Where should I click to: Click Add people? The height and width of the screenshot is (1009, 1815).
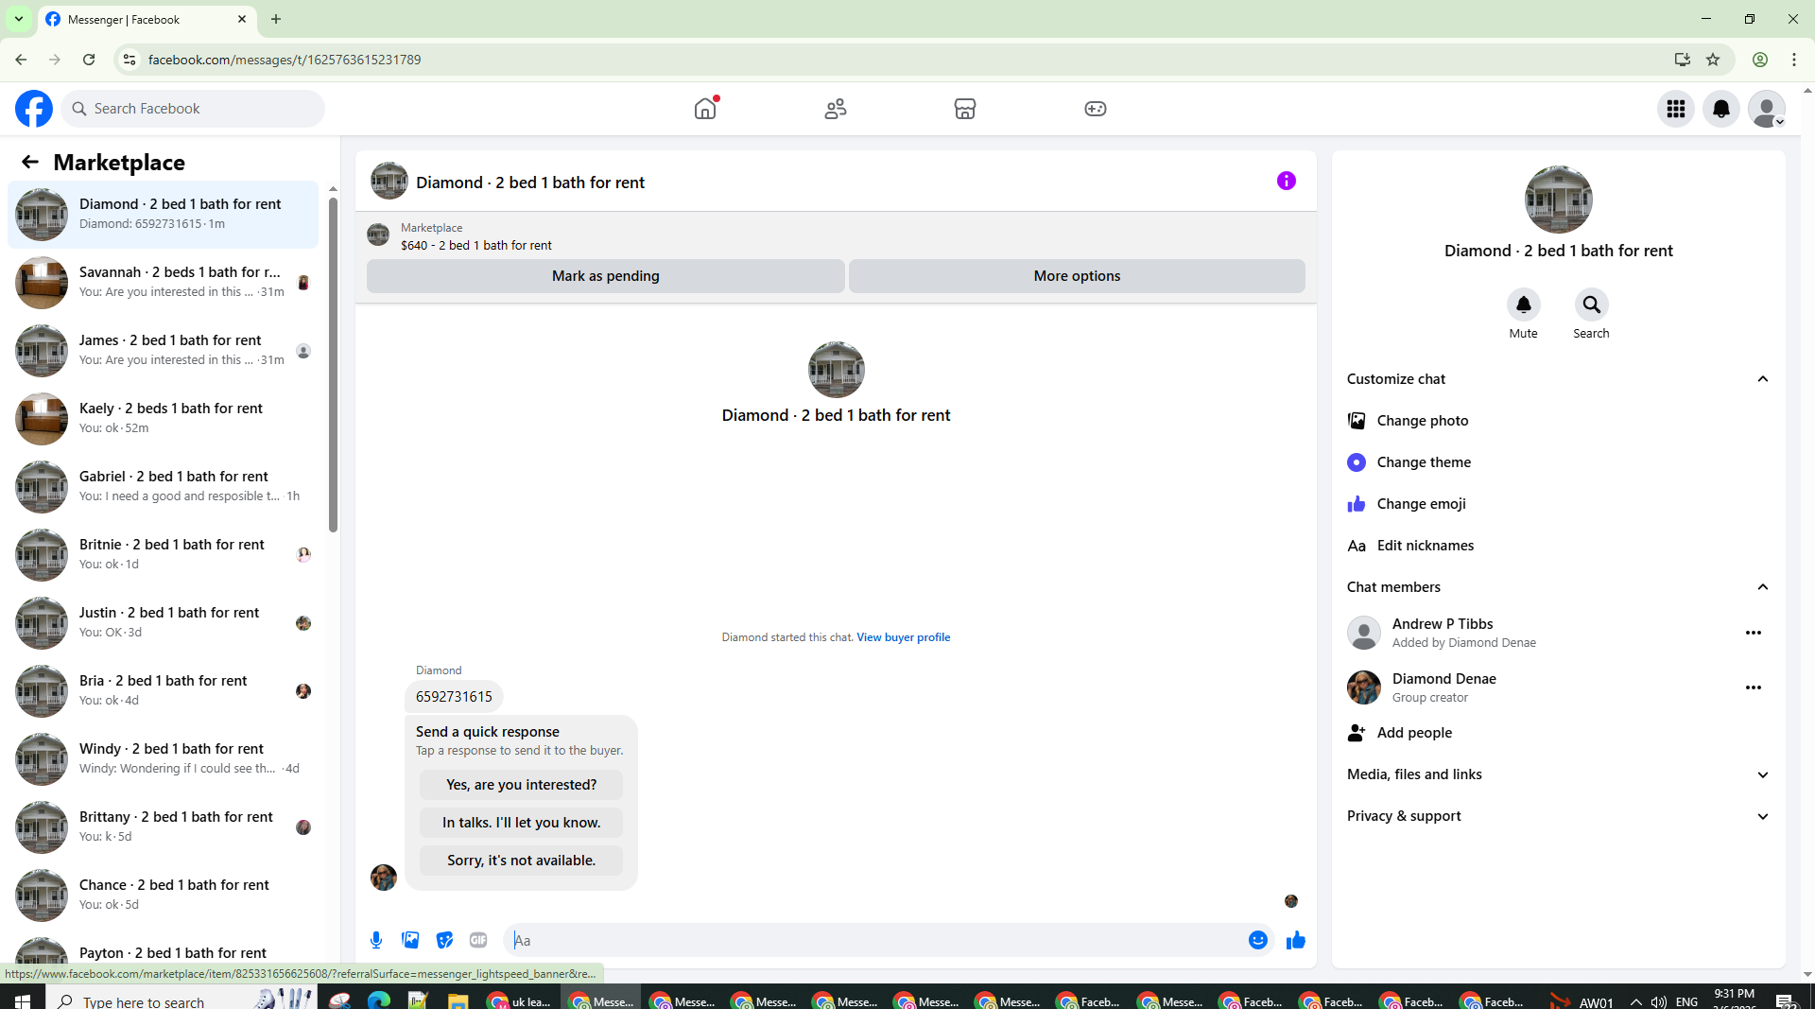point(1558,733)
